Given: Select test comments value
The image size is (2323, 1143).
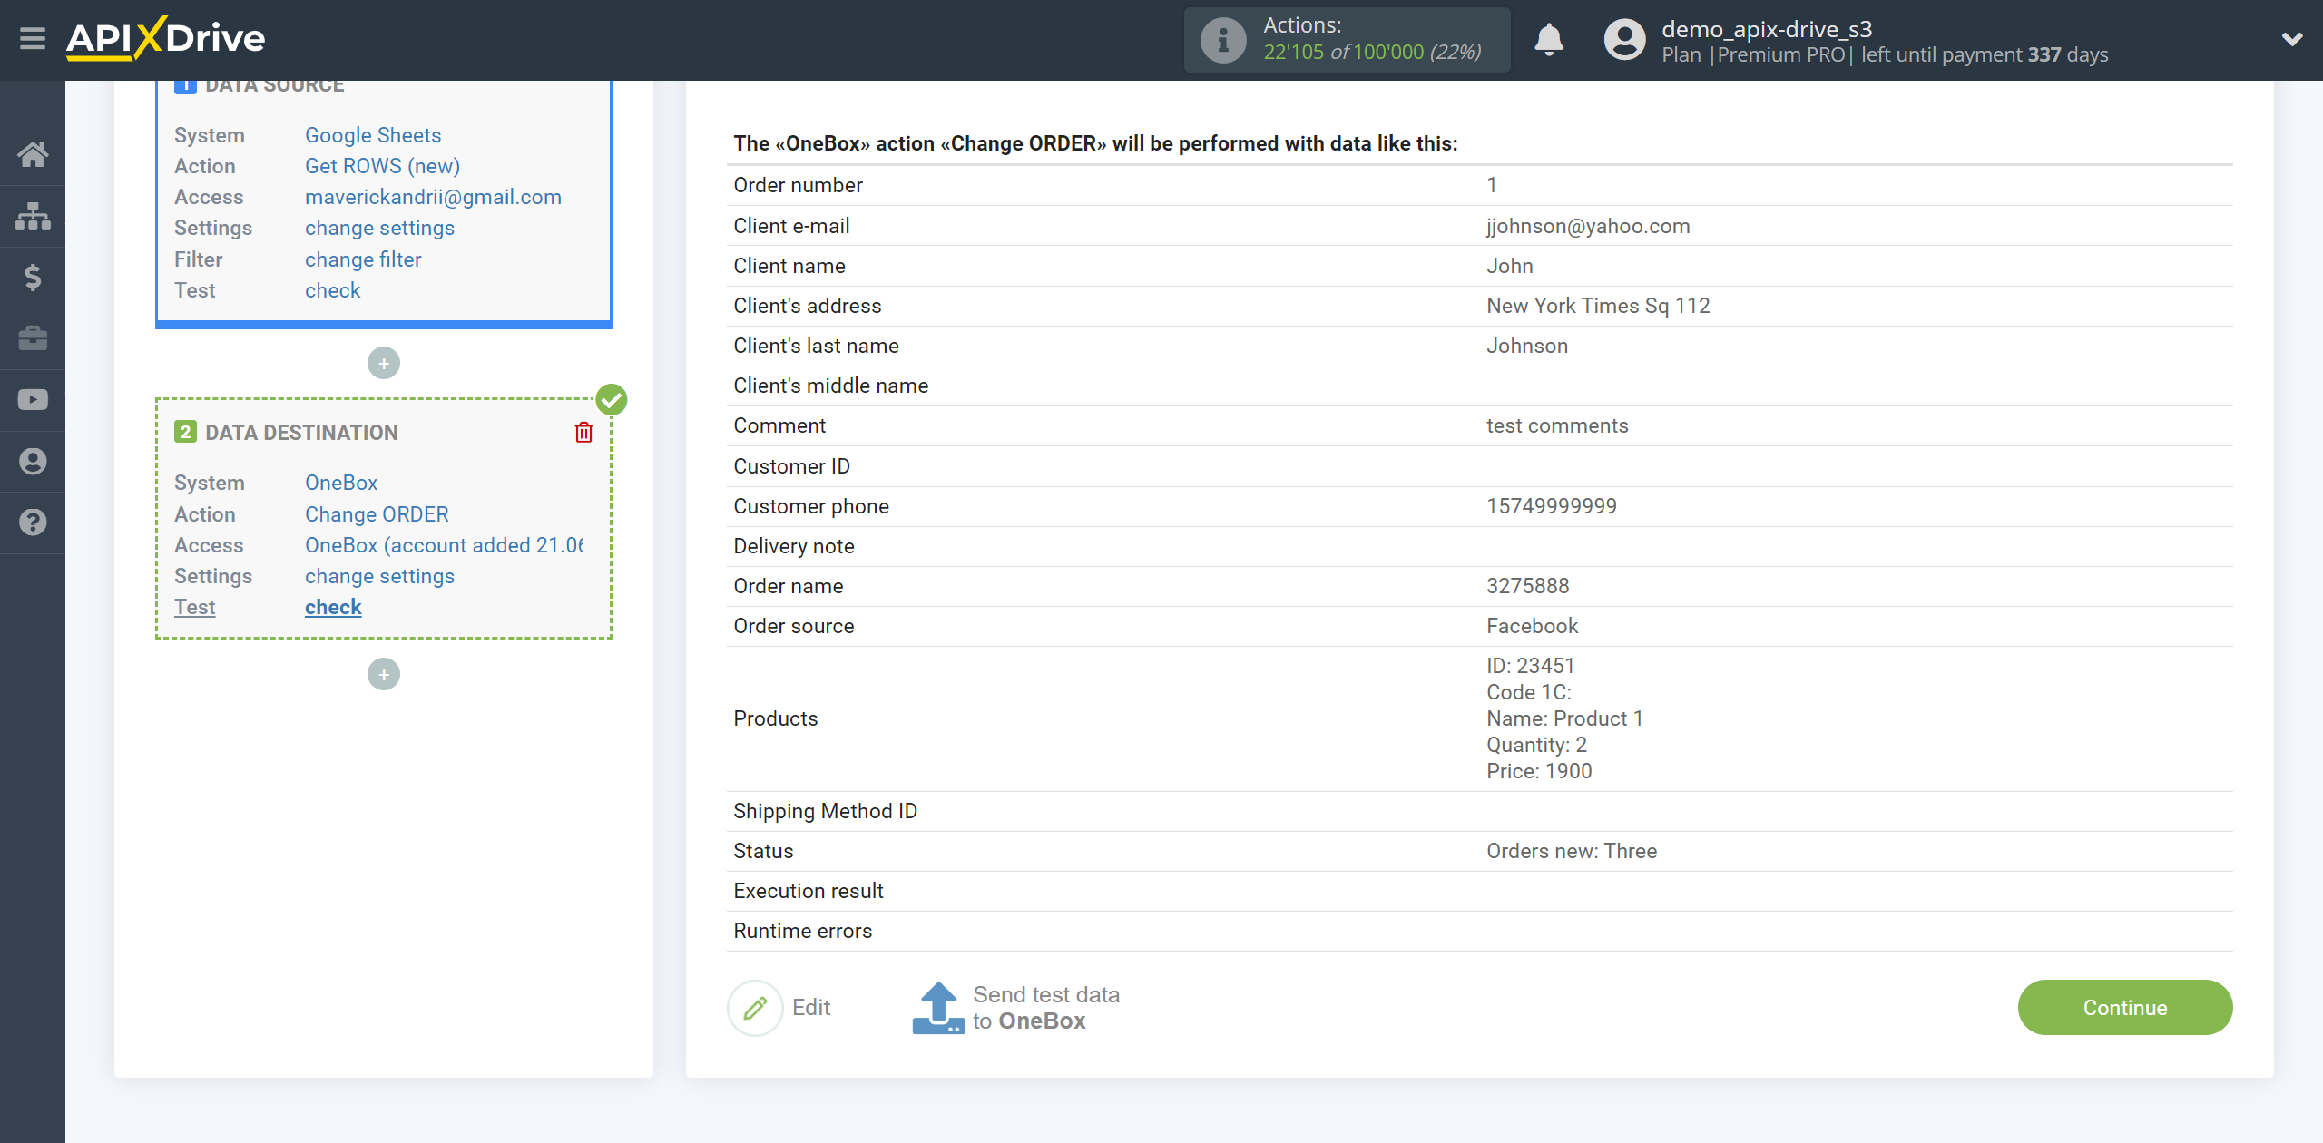Looking at the screenshot, I should click(x=1557, y=425).
